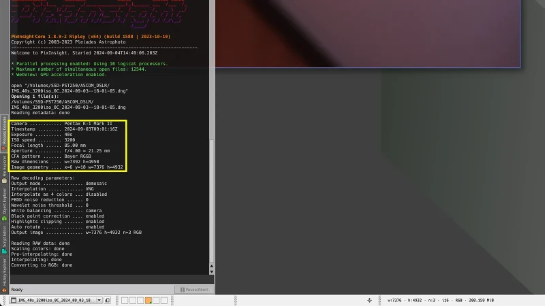Click the open image window preview

tap(368, 33)
